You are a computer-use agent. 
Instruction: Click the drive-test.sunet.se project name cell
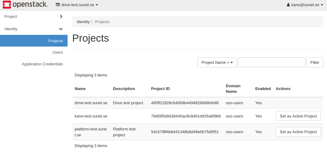click(x=91, y=103)
